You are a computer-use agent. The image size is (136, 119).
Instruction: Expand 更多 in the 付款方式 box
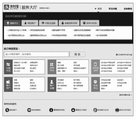pos(32,71)
